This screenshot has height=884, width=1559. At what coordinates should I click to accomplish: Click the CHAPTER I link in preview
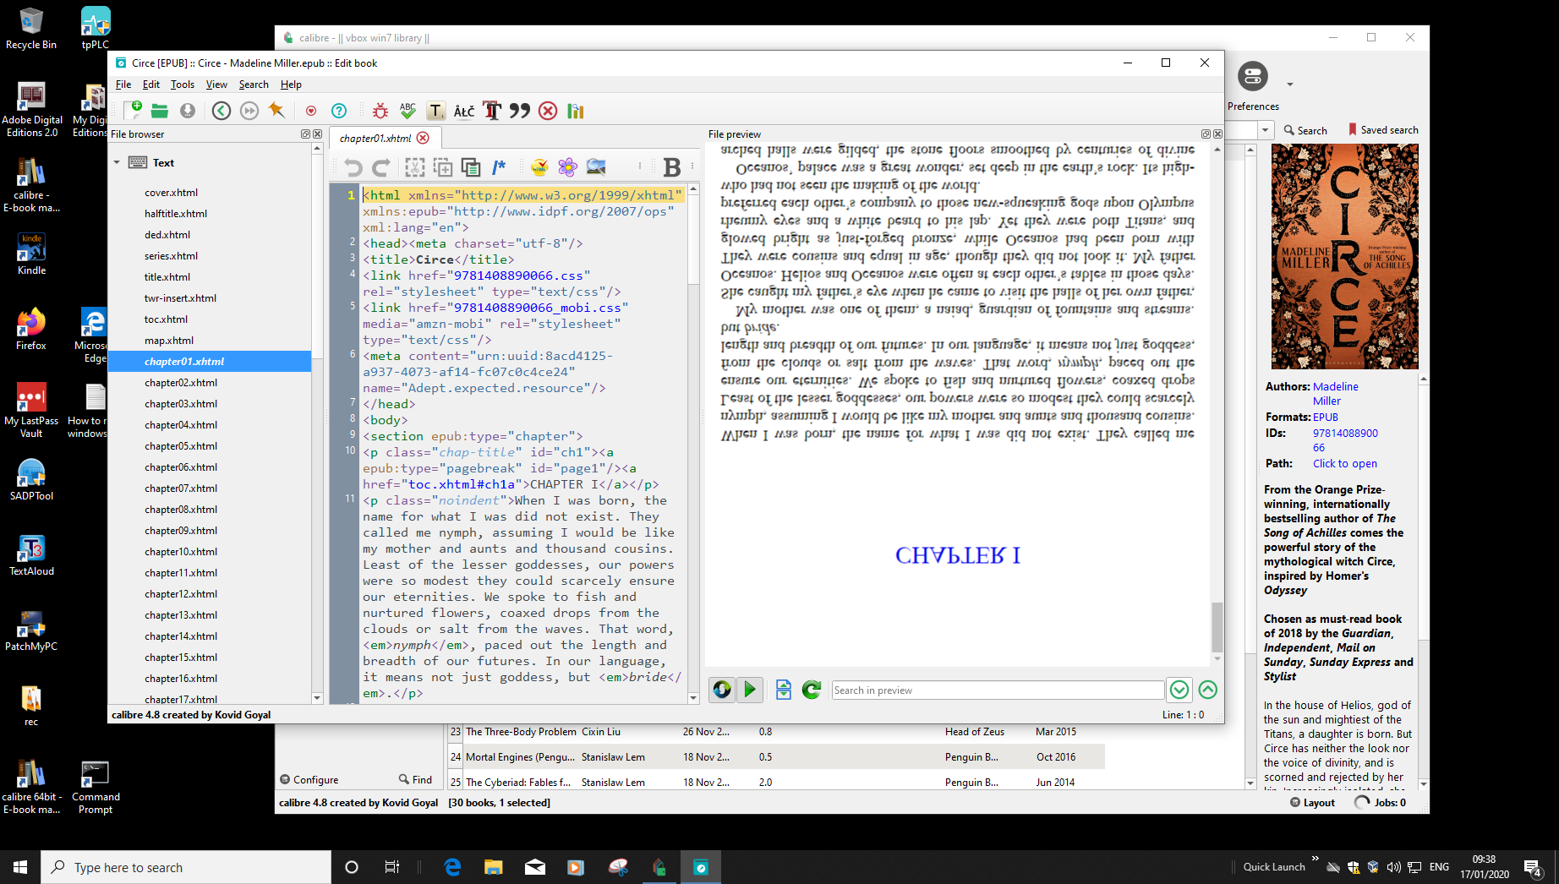[x=957, y=555]
